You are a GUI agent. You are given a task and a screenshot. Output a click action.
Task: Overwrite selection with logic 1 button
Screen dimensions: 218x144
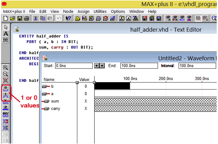tap(6, 95)
